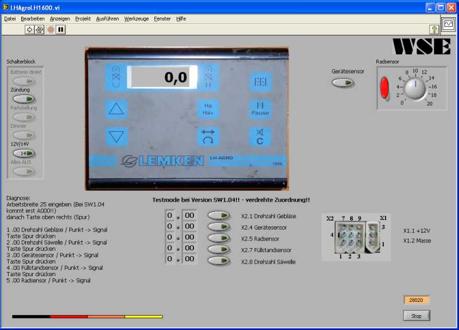Toggle the Parkstellung switch
The image size is (459, 330).
point(24,117)
